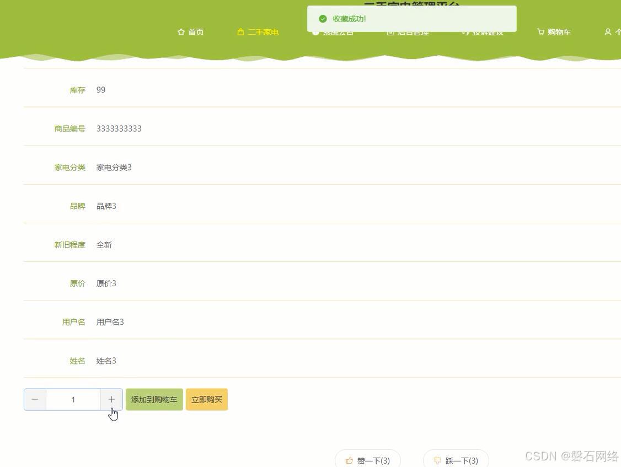This screenshot has width=621, height=467.
Task: Click the yellow bag icon beside 二手家电
Action: 240,32
